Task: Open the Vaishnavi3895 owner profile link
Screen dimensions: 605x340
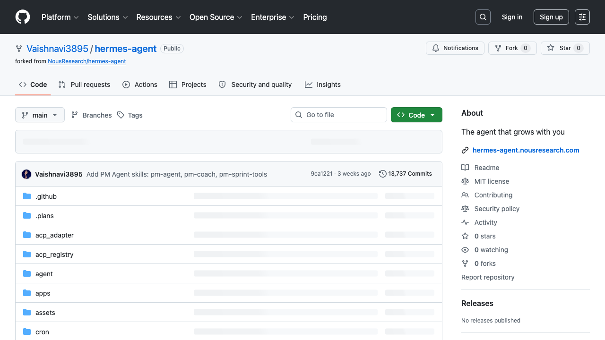Action: coord(57,49)
